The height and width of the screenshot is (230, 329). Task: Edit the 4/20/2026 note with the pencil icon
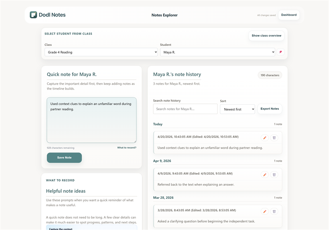click(x=264, y=138)
